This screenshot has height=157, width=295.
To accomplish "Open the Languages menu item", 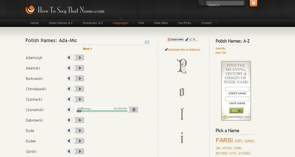I will pos(120,23).
